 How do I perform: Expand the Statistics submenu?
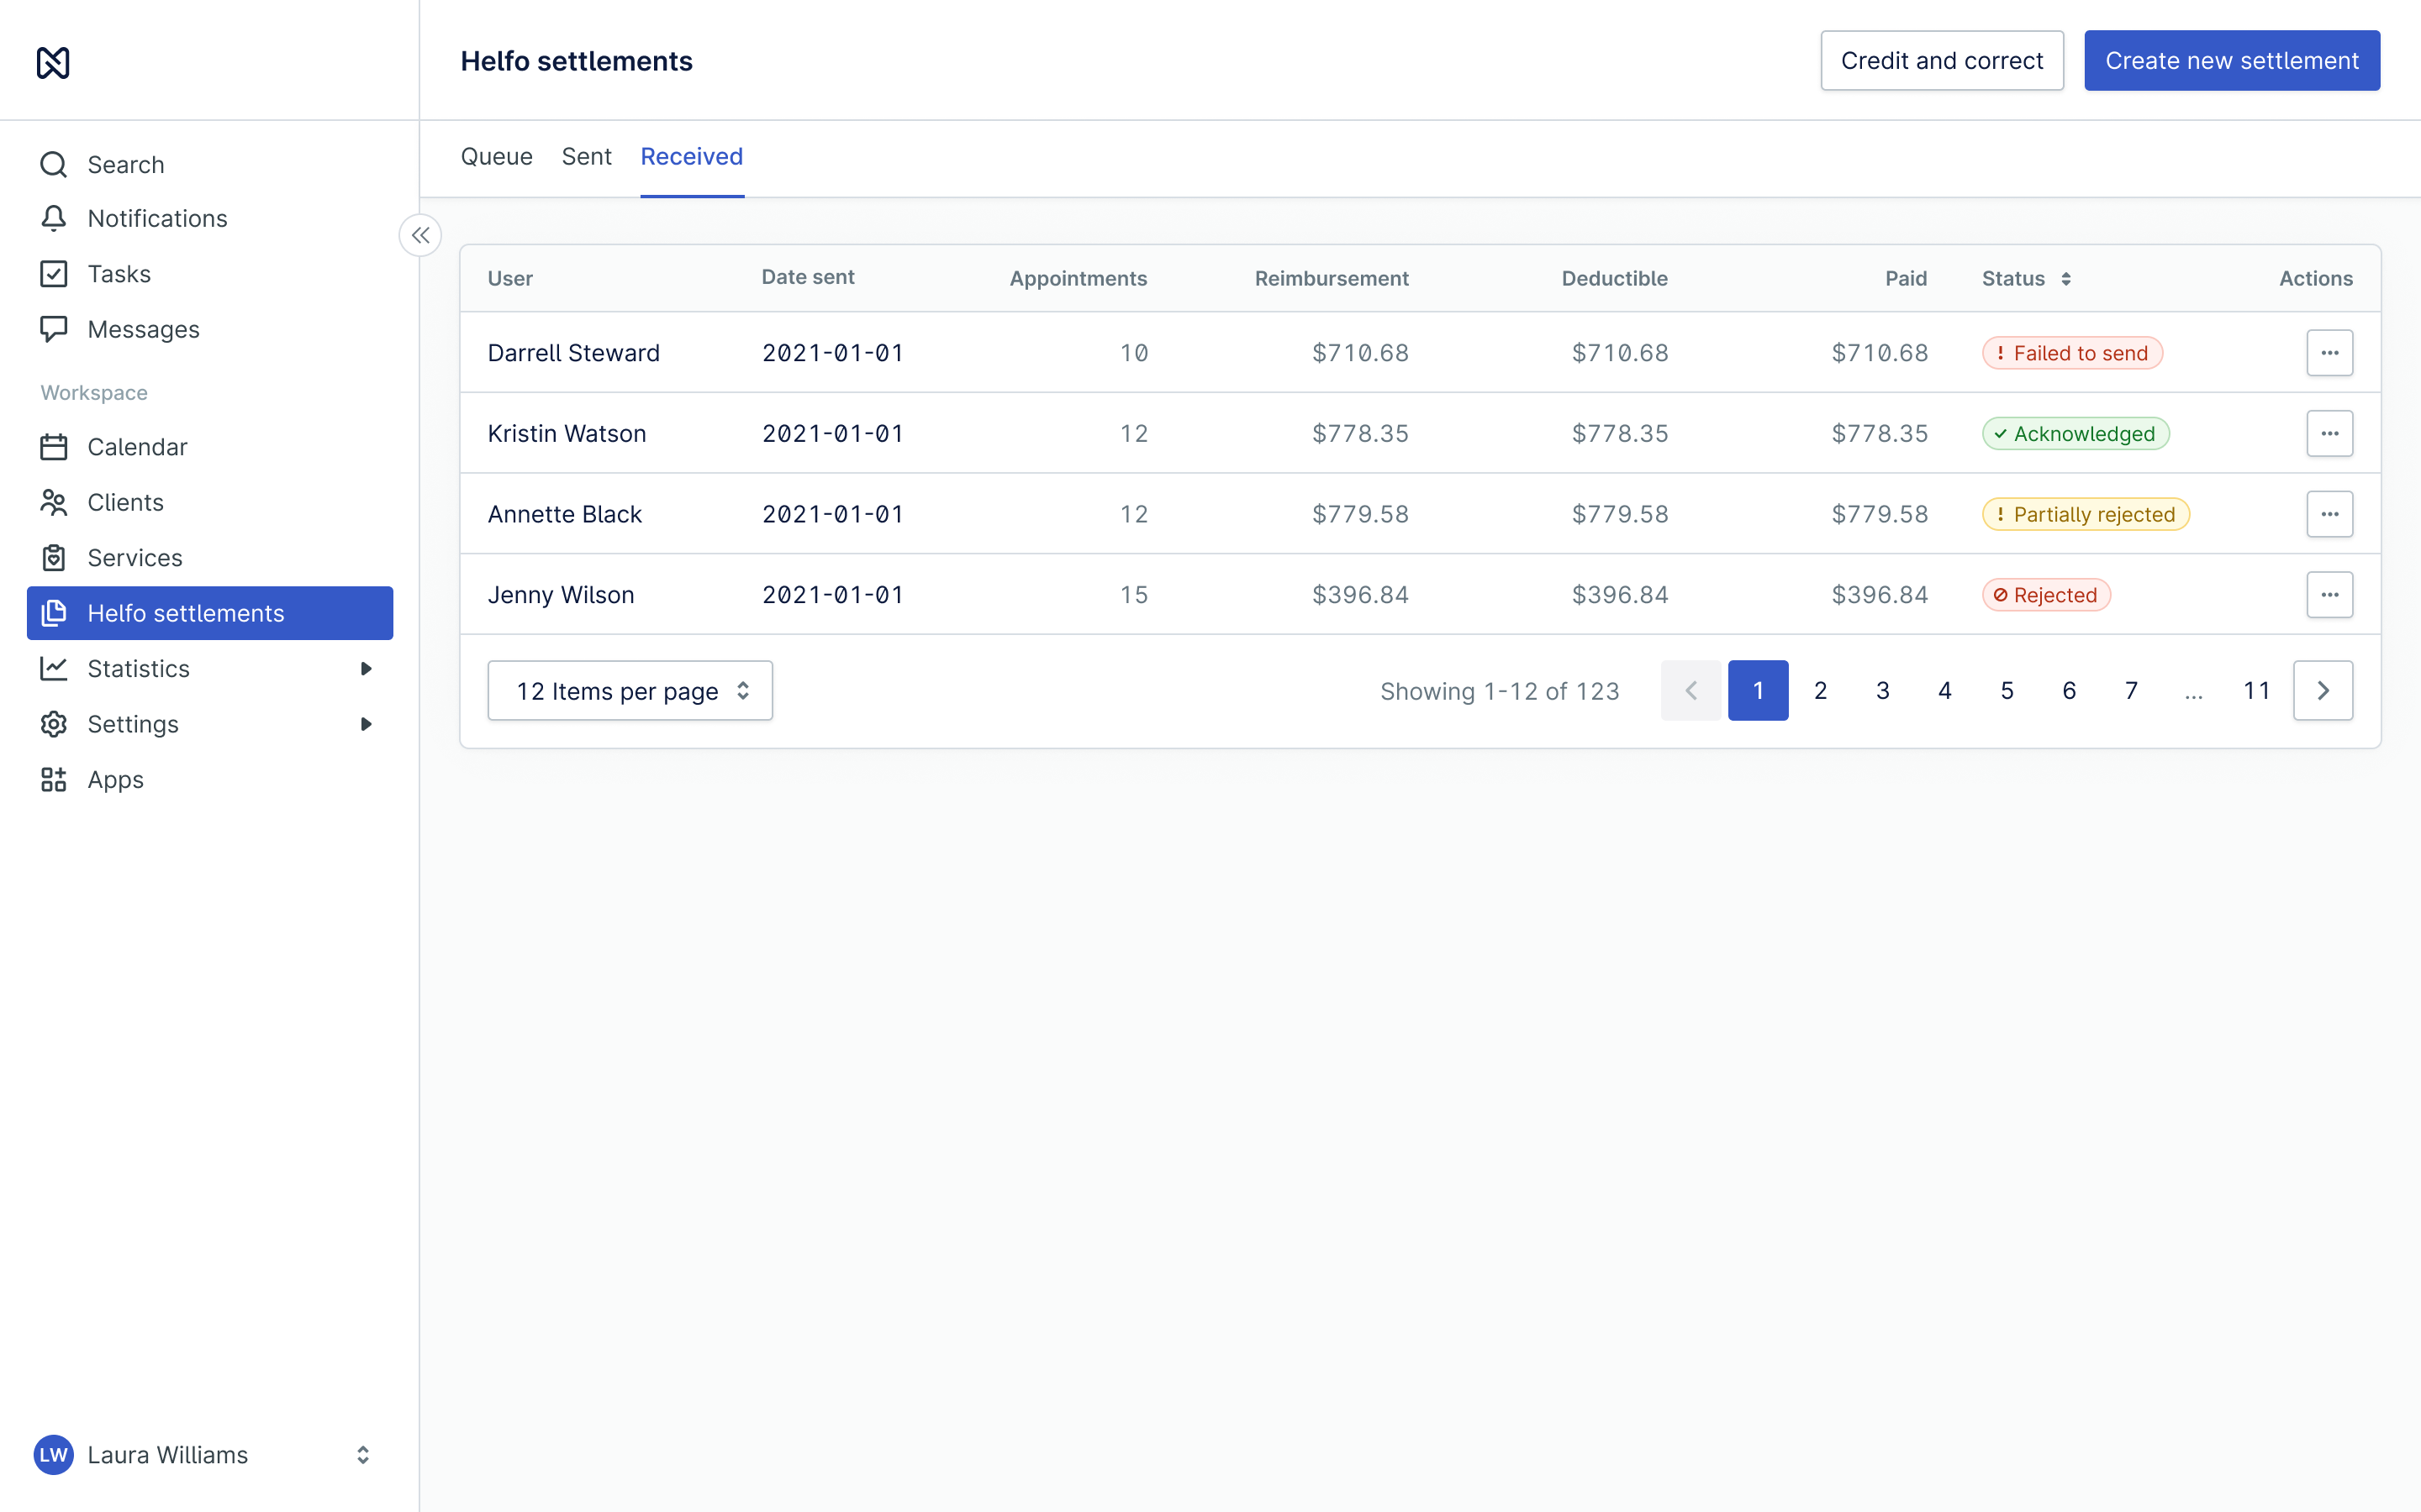pos(365,669)
